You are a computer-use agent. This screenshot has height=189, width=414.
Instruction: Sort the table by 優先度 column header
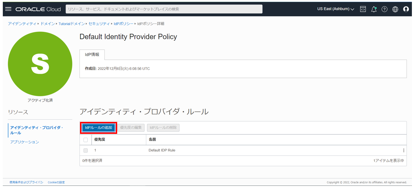tap(100, 139)
